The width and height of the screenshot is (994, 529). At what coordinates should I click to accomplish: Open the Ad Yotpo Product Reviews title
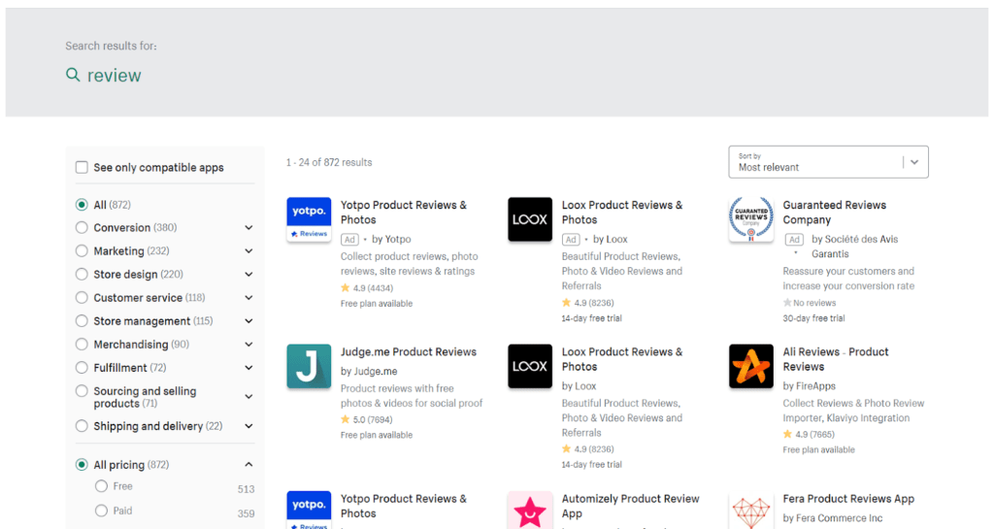(403, 213)
